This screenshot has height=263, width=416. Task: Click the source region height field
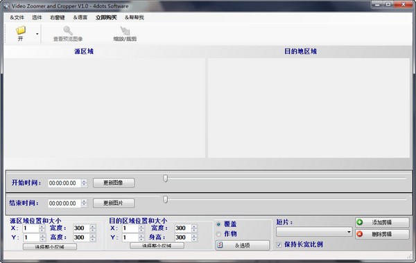point(81,237)
